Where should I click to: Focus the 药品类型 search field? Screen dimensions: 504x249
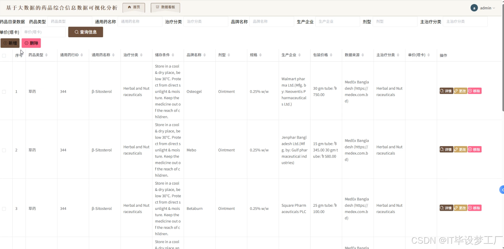tap(70, 21)
